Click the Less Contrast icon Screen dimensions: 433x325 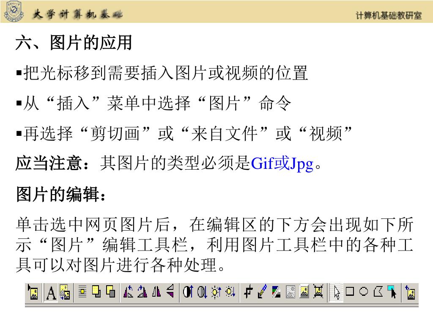202,292
